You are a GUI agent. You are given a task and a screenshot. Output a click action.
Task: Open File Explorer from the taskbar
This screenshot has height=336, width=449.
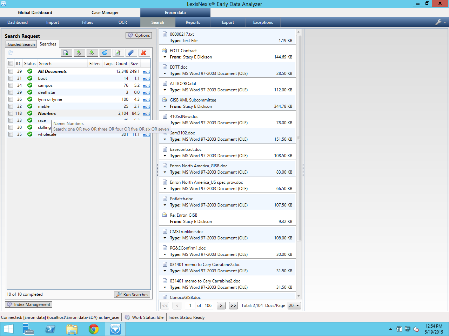click(x=72, y=329)
